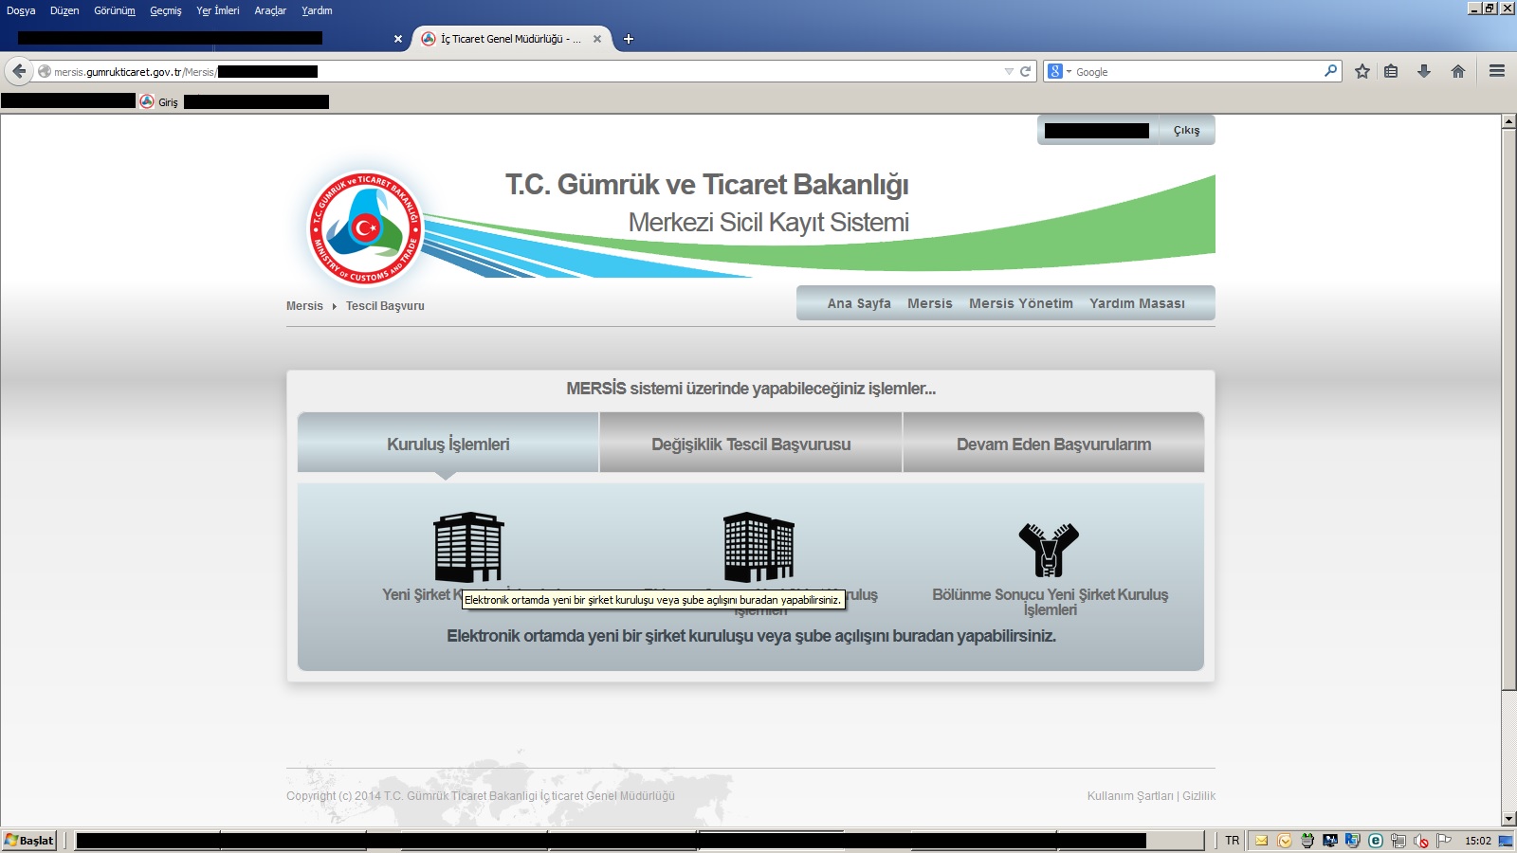The width and height of the screenshot is (1517, 853).
Task: Click the muted speaker volume tray icon
Action: (x=1421, y=841)
